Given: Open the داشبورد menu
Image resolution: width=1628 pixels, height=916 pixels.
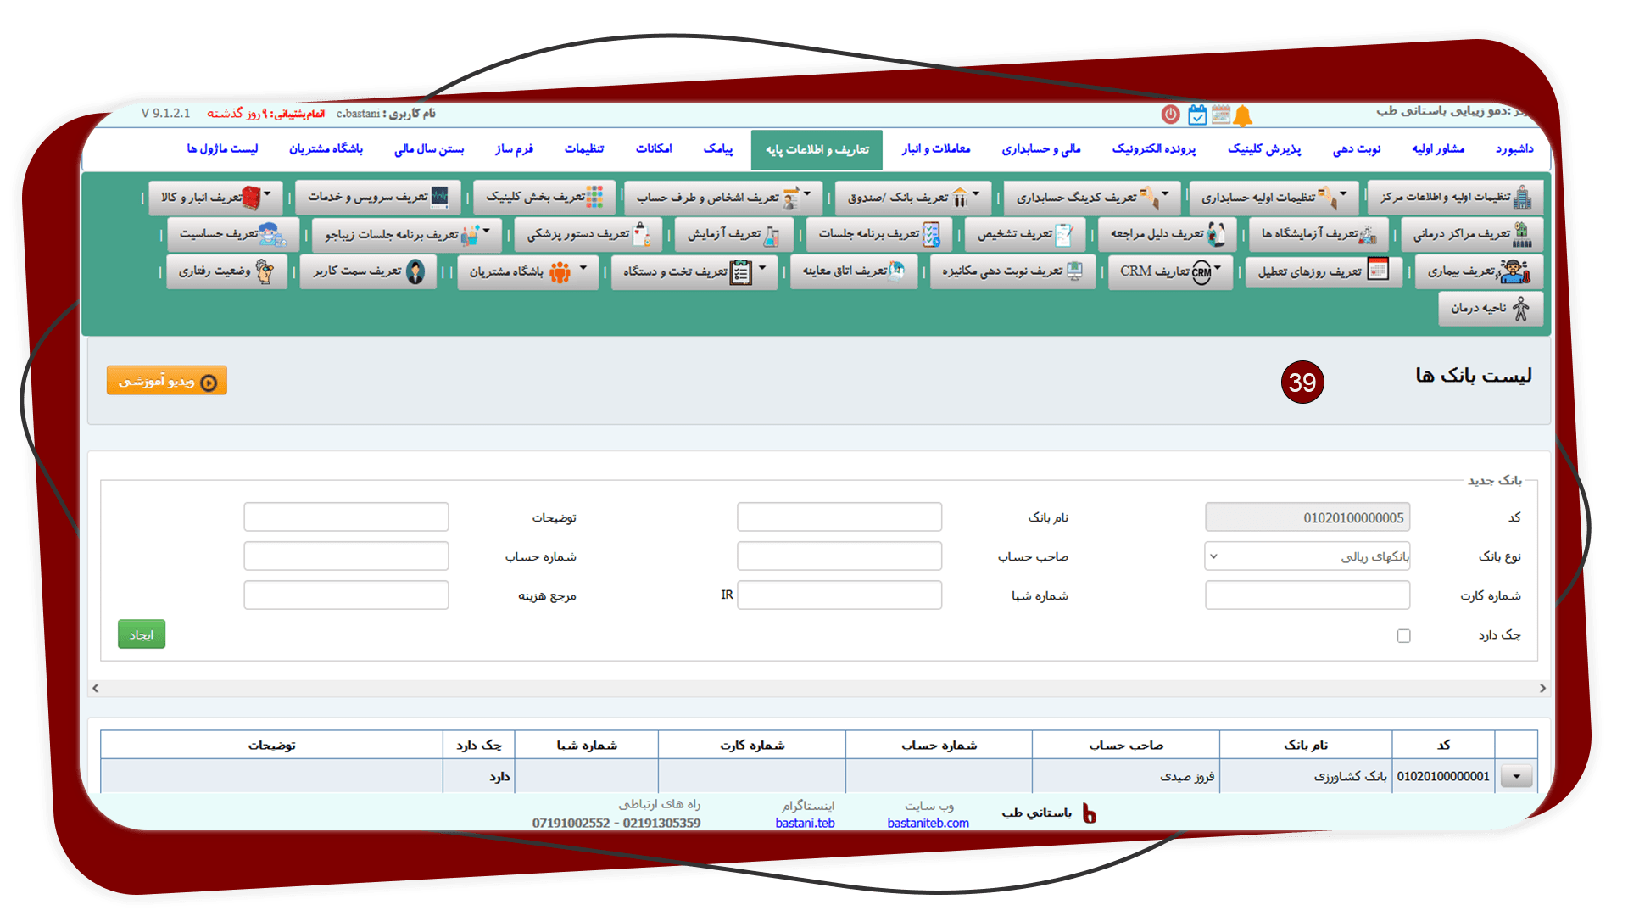Looking at the screenshot, I should pos(1514,149).
